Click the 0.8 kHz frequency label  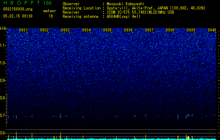3,98
